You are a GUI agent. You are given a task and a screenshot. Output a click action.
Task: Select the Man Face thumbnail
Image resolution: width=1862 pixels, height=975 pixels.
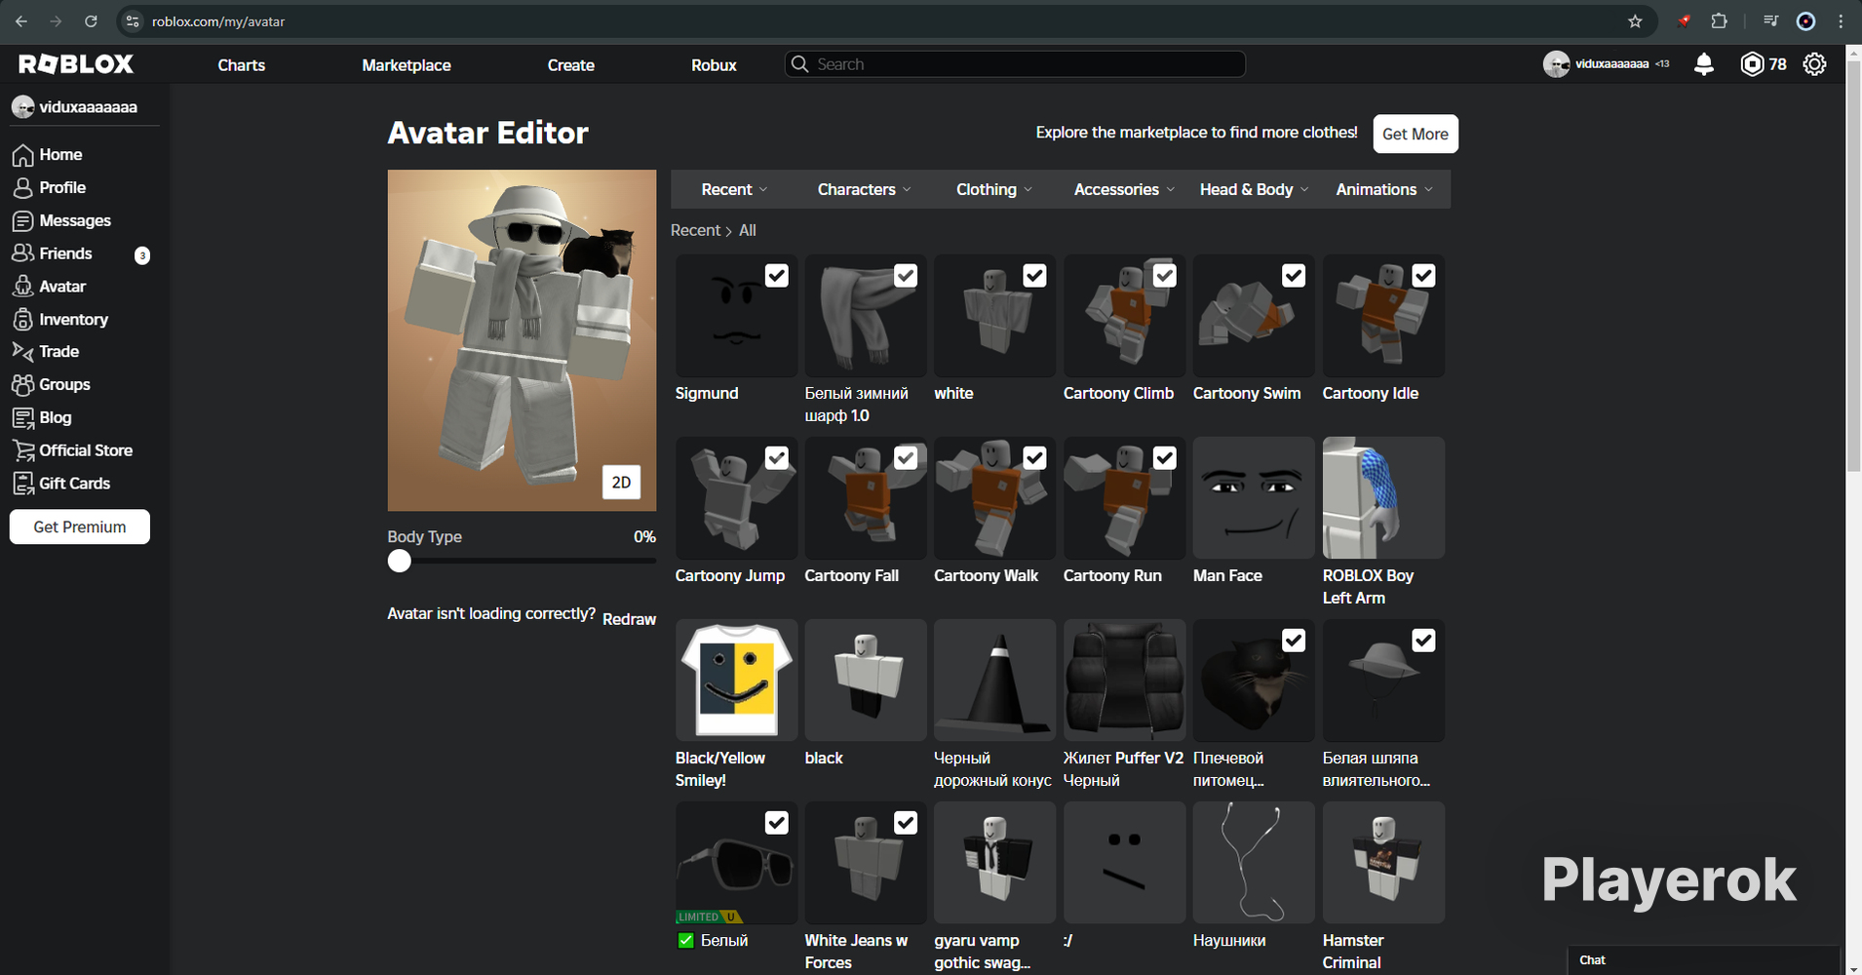click(1254, 498)
